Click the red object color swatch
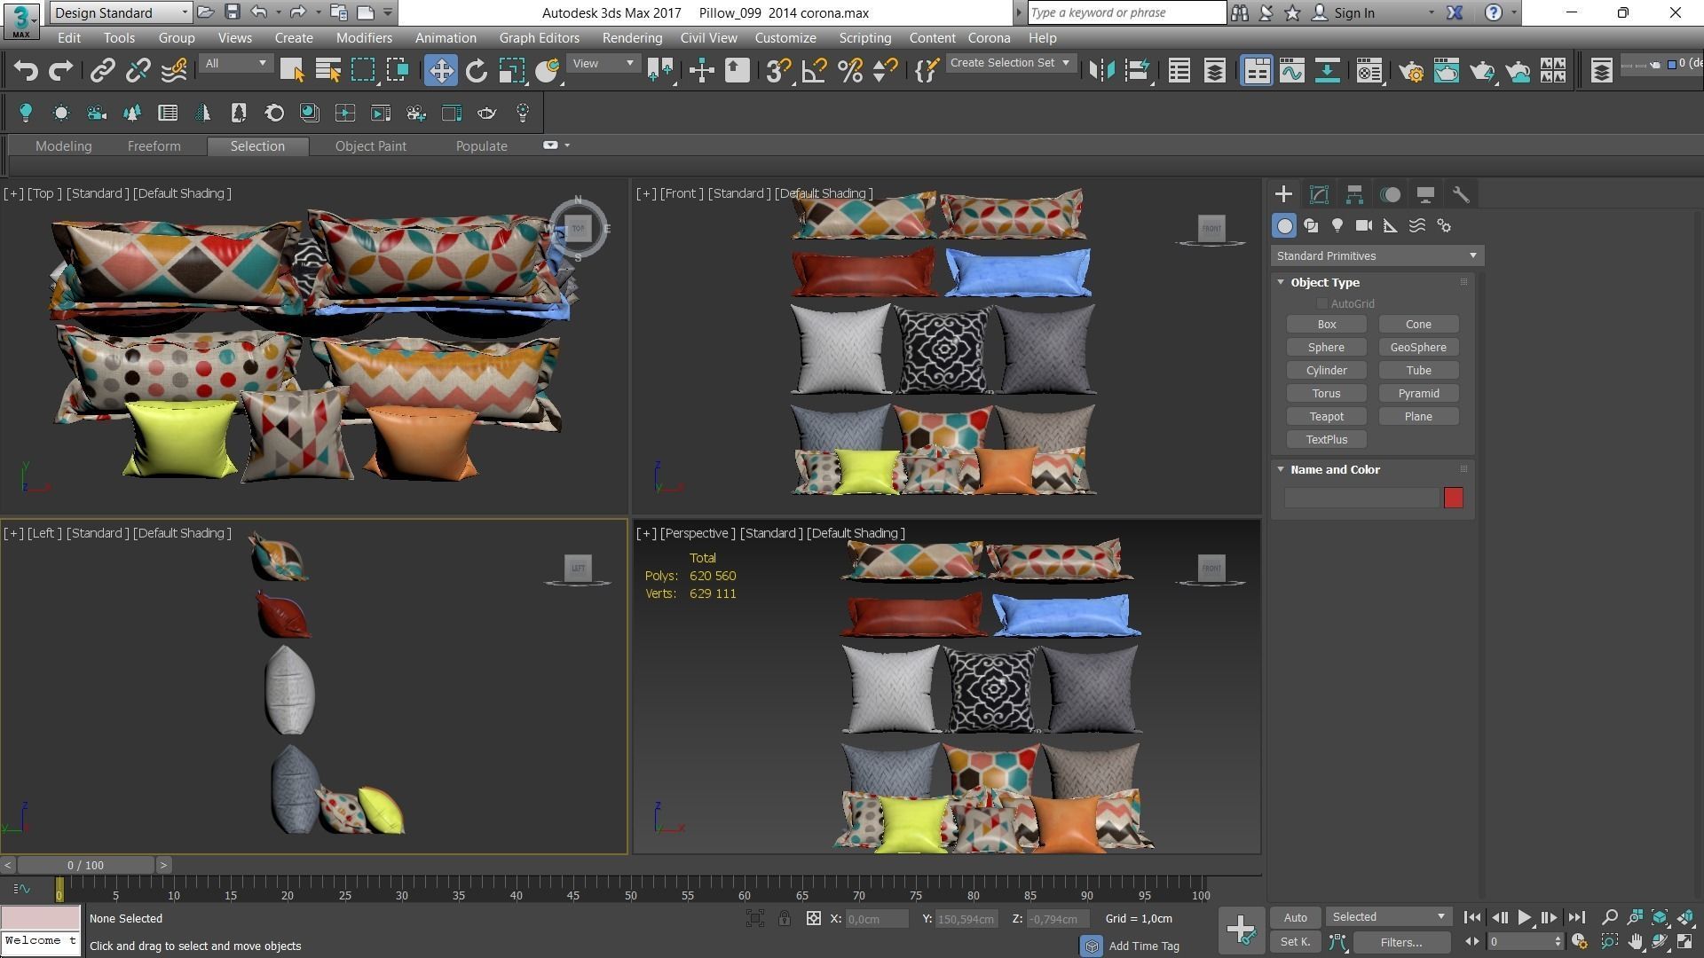The height and width of the screenshot is (958, 1704). pos(1453,498)
